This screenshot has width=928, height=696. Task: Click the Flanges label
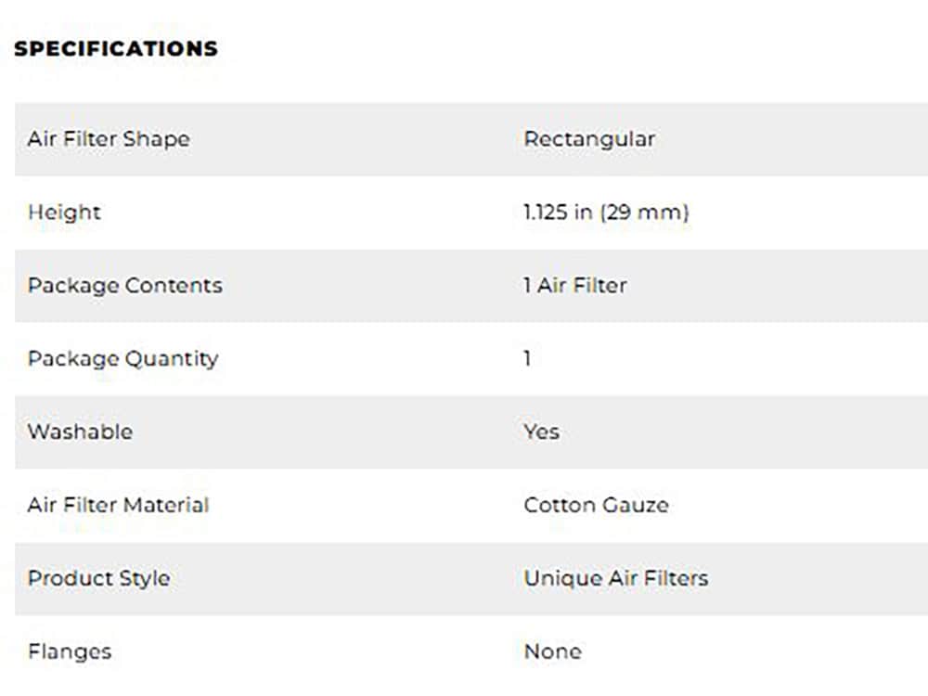tap(70, 651)
